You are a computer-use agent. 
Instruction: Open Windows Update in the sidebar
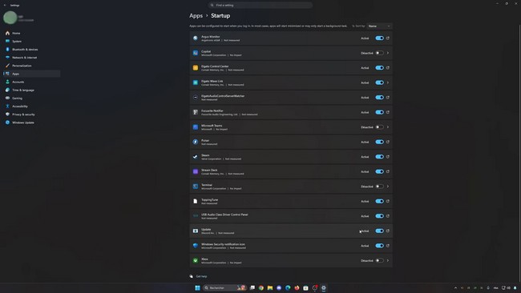31,122
